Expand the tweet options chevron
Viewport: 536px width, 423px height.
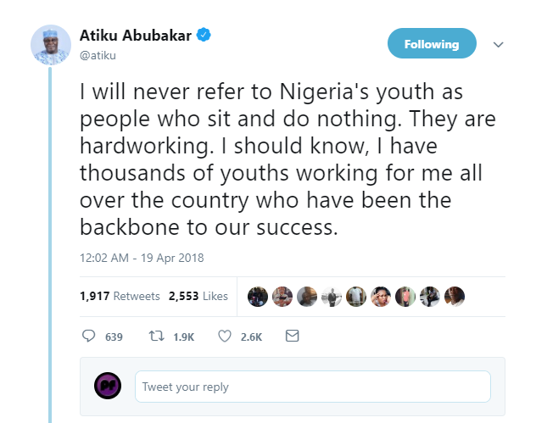click(x=499, y=44)
